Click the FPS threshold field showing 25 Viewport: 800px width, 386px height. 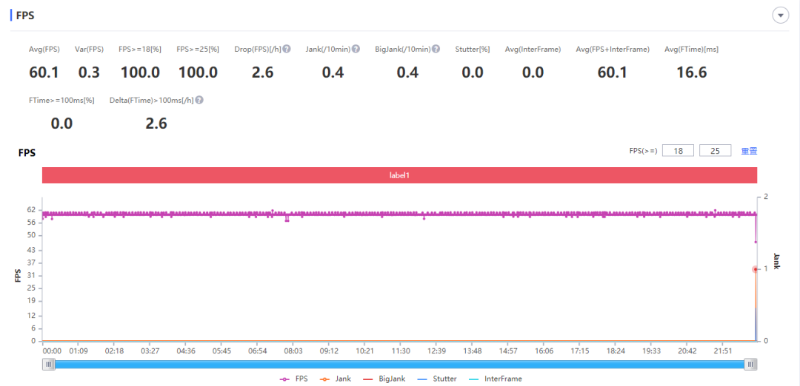716,151
